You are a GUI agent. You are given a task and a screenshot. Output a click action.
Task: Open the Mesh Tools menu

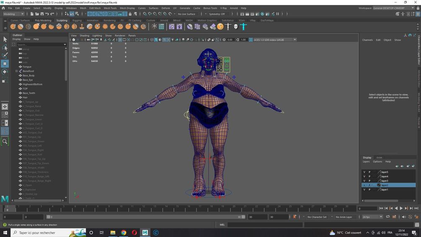(110, 8)
